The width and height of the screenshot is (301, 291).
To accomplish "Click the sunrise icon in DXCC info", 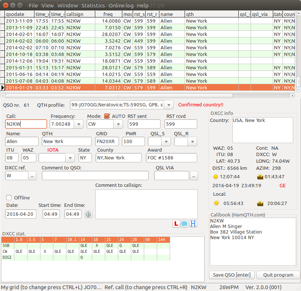I will click(216, 177).
